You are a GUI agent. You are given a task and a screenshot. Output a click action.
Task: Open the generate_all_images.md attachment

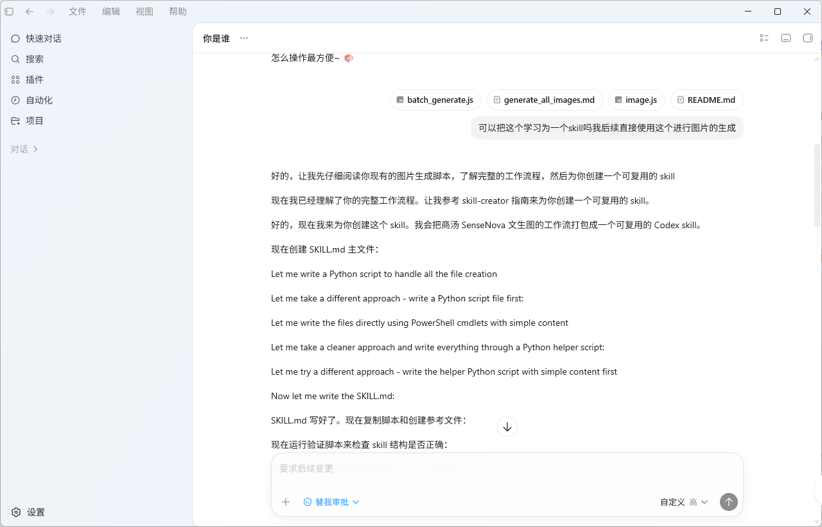coord(545,100)
